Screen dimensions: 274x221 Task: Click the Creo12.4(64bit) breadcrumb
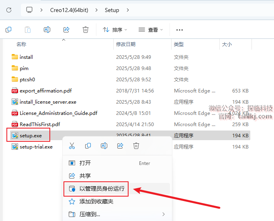coord(69,10)
